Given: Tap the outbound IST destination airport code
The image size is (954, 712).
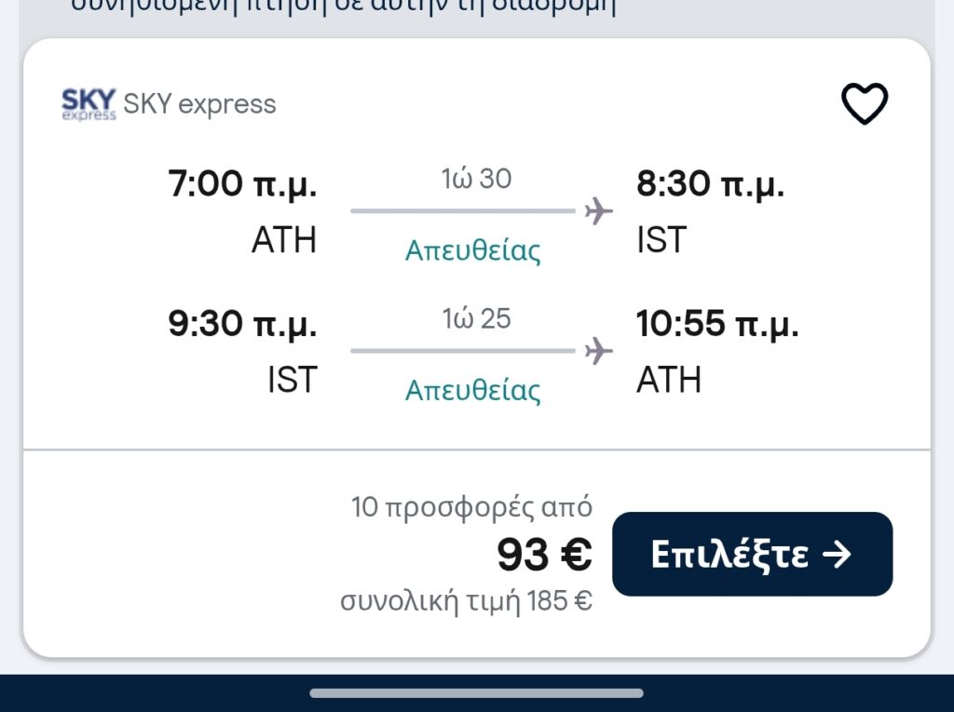Looking at the screenshot, I should coord(661,240).
